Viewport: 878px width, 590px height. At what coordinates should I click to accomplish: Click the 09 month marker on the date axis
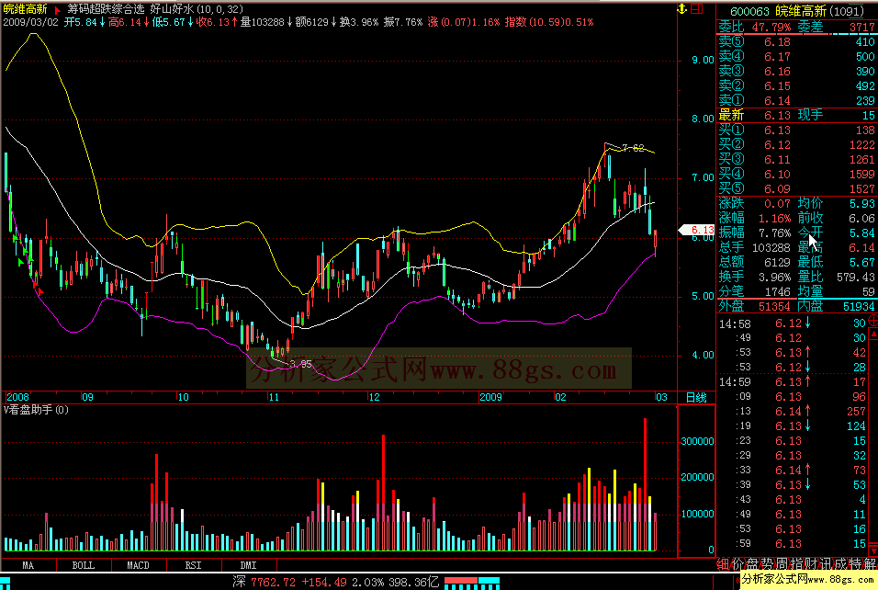[87, 397]
